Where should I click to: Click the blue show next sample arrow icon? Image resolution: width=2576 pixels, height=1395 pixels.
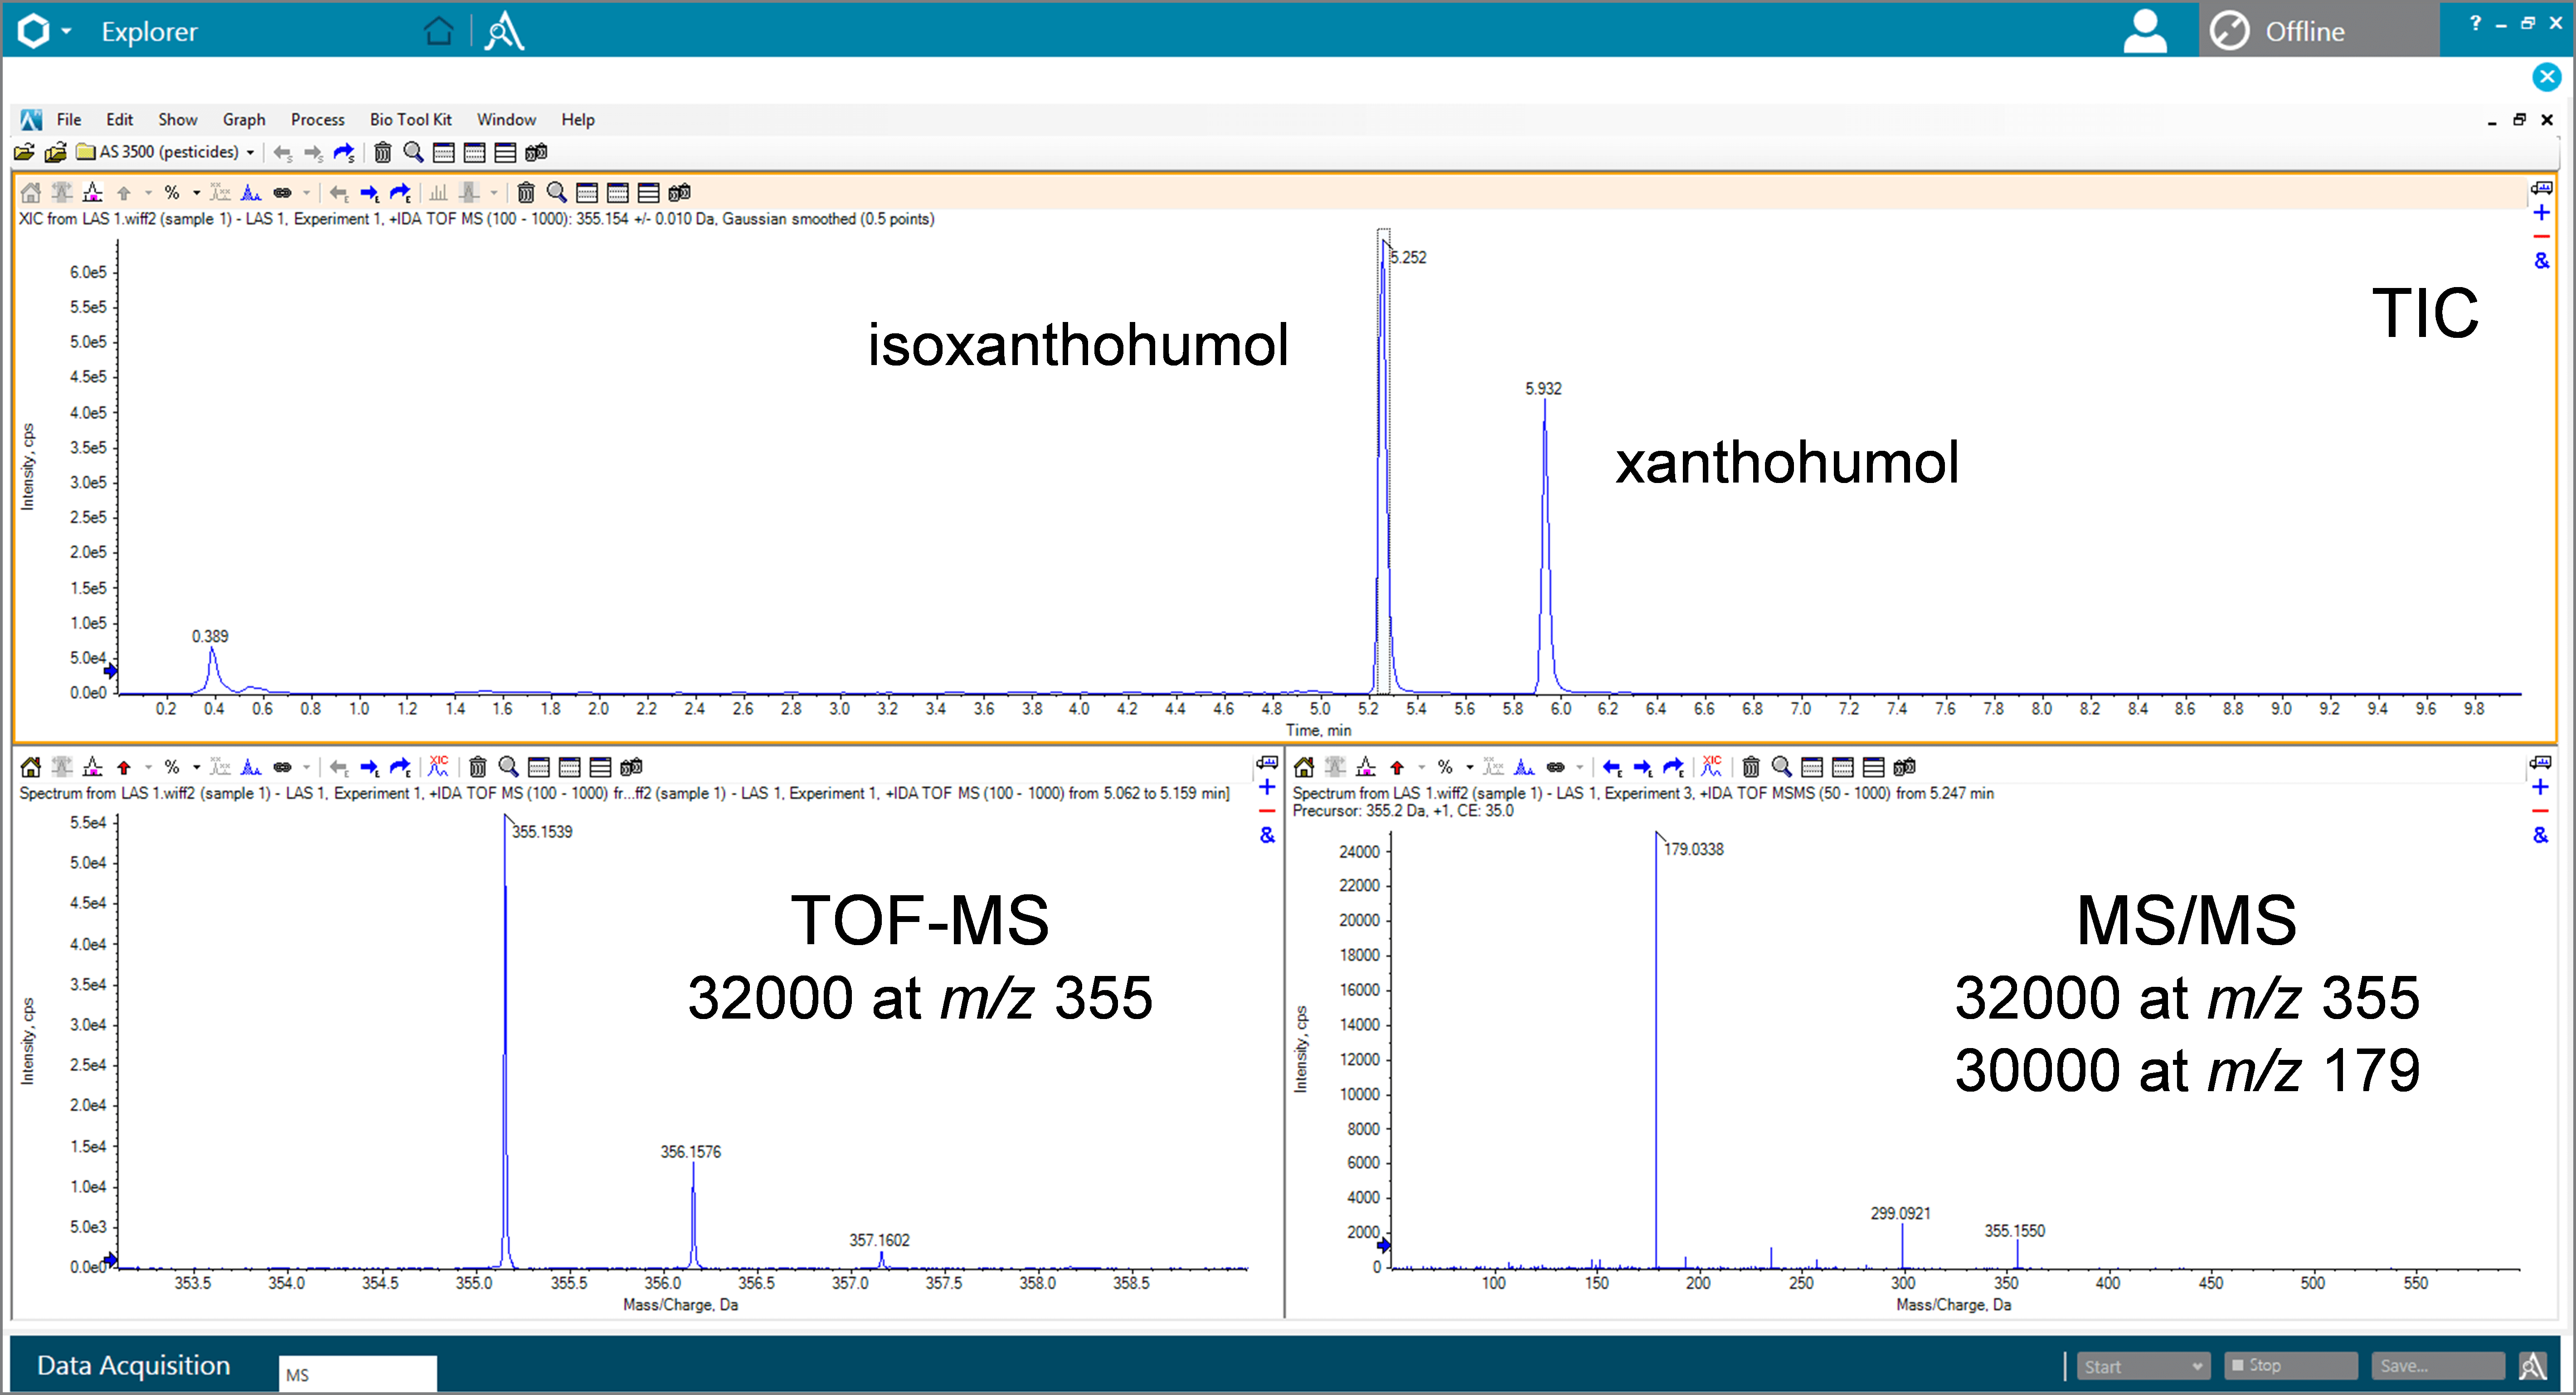pos(344,152)
